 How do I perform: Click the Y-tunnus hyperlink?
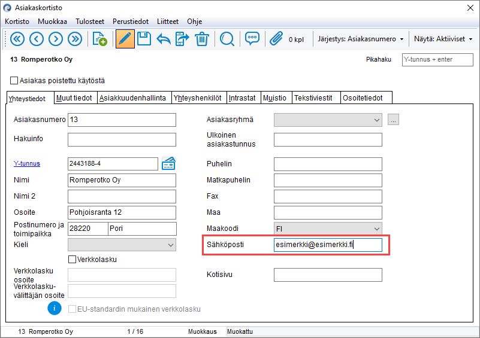point(27,163)
